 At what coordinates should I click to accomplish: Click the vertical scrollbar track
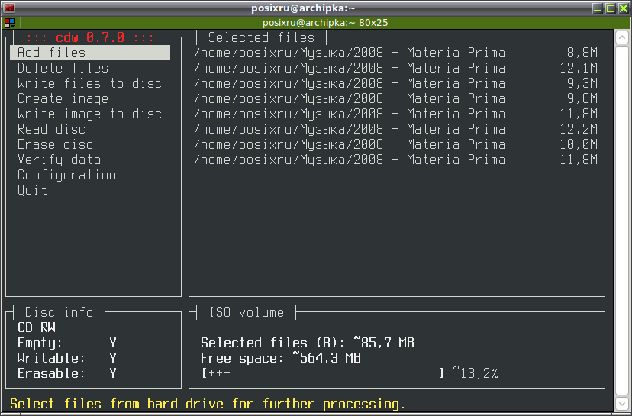(x=622, y=221)
